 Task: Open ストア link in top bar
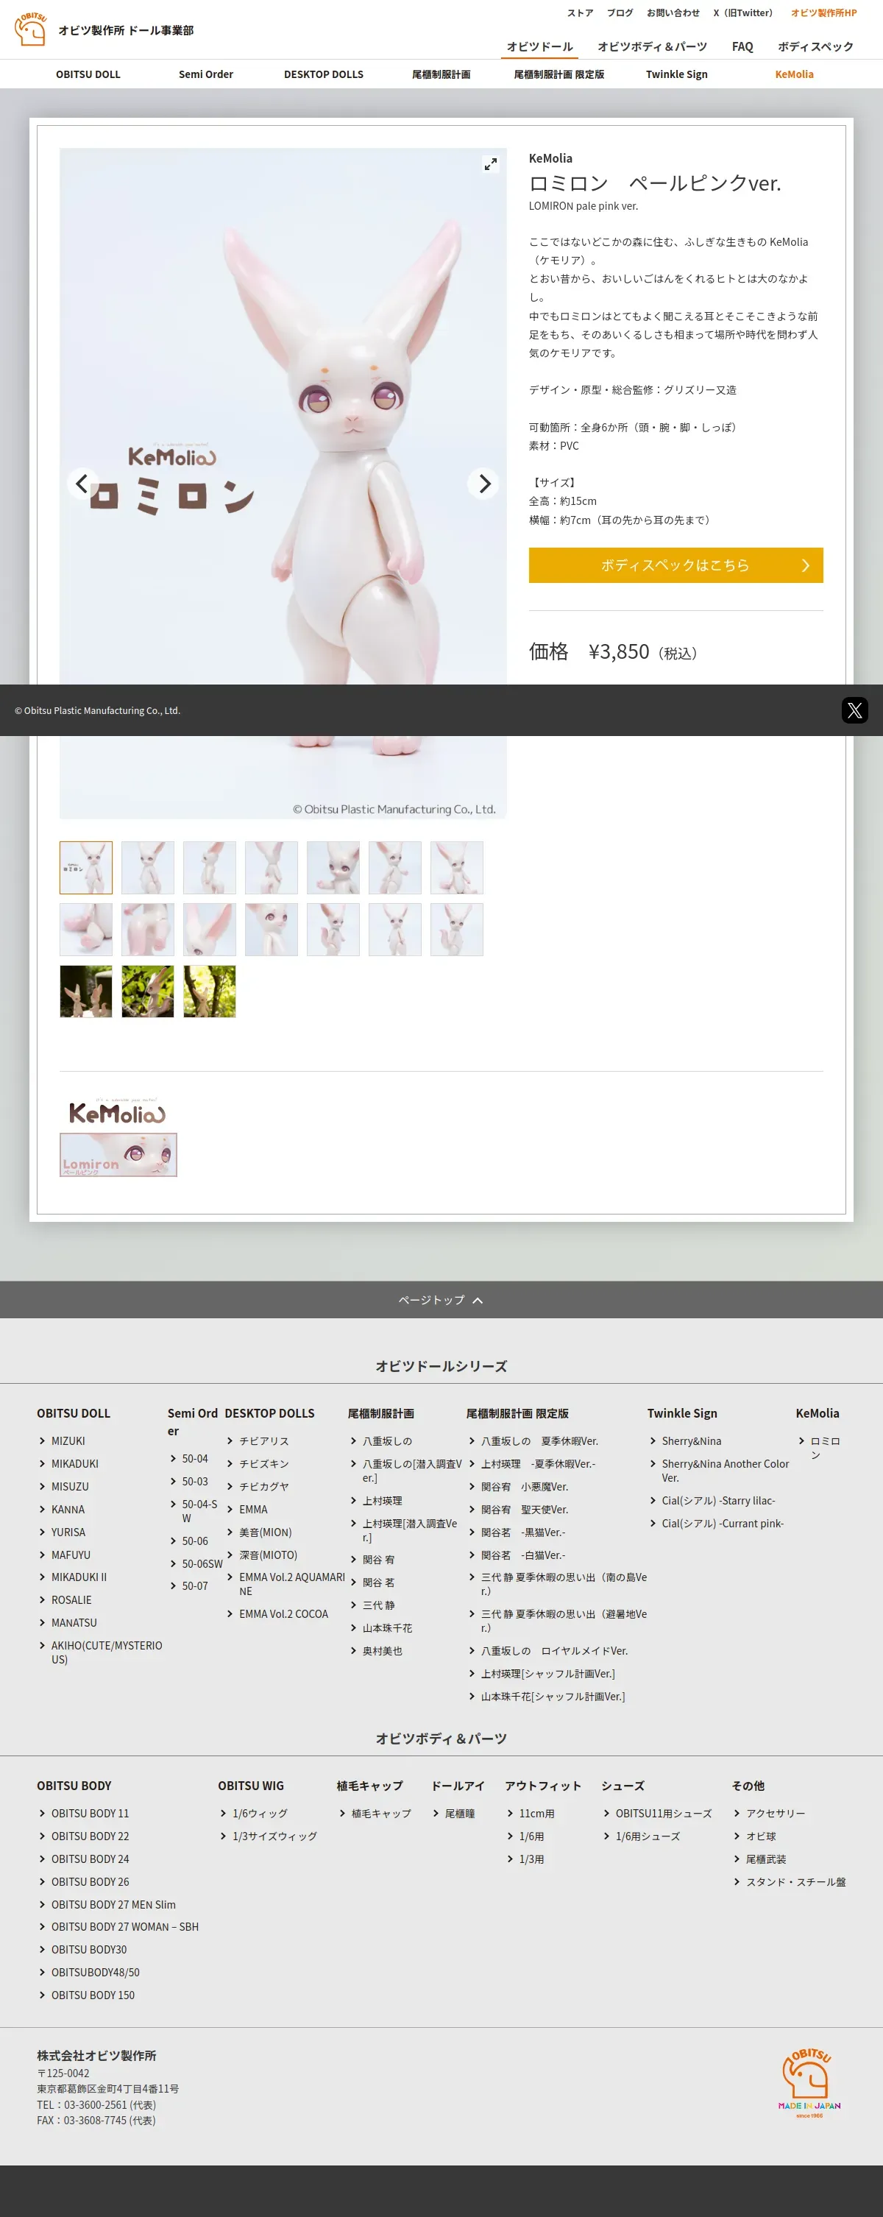580,13
